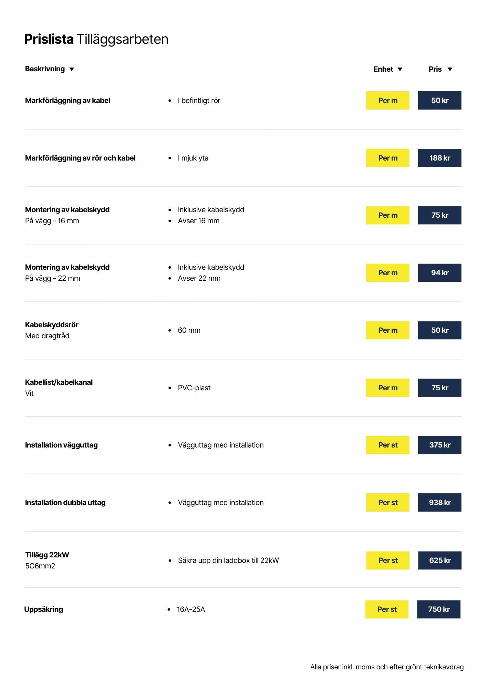Click the 'Alla priser inkl. moms' footnote
The height and width of the screenshot is (689, 487).
387,667
